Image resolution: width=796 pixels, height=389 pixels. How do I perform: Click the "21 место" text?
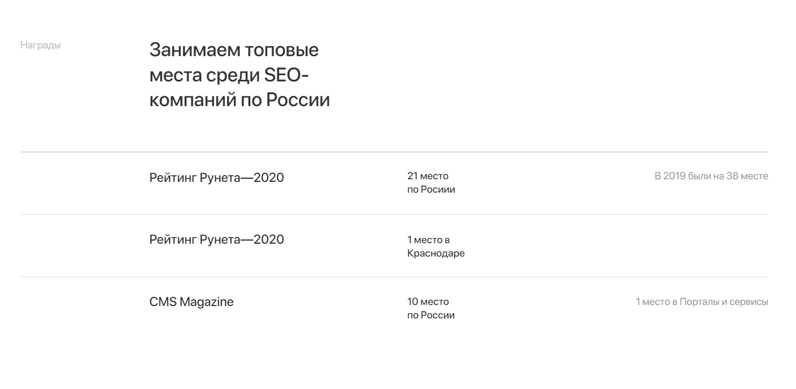428,176
